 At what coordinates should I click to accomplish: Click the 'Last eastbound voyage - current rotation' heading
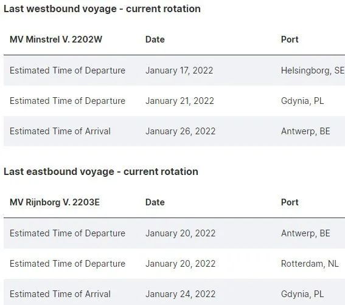pyautogui.click(x=101, y=172)
